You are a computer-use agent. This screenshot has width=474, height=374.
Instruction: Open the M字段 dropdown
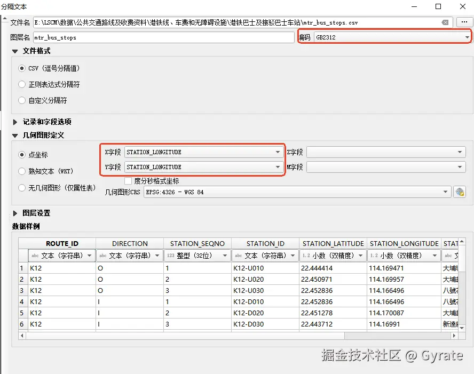pos(386,167)
